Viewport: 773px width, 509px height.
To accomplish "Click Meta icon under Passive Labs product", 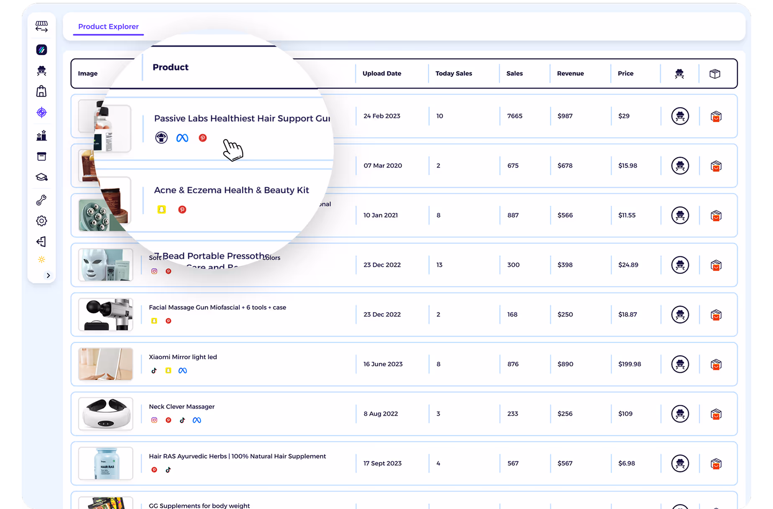I will coord(182,138).
